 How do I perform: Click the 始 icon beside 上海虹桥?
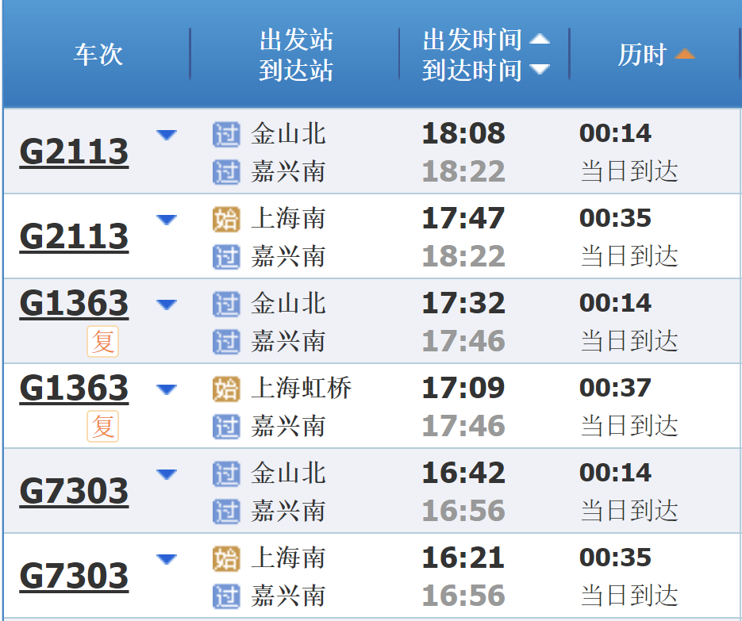click(x=226, y=389)
